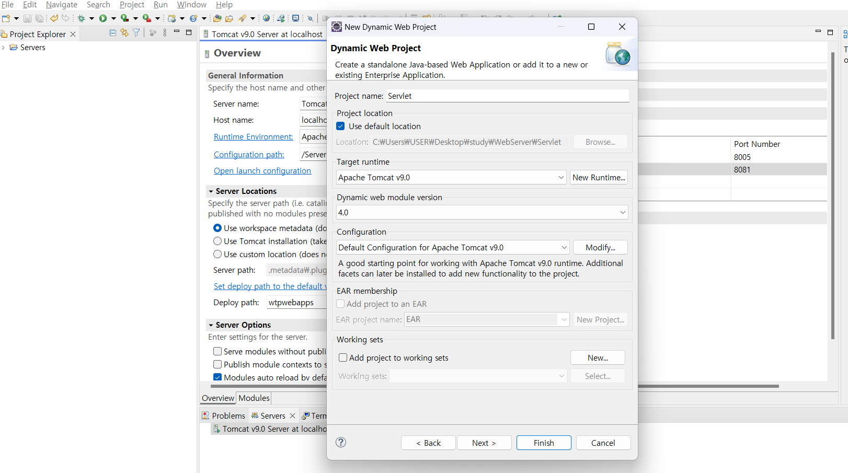Collapse the Server Locations section
Image resolution: width=848 pixels, height=473 pixels.
(x=211, y=191)
